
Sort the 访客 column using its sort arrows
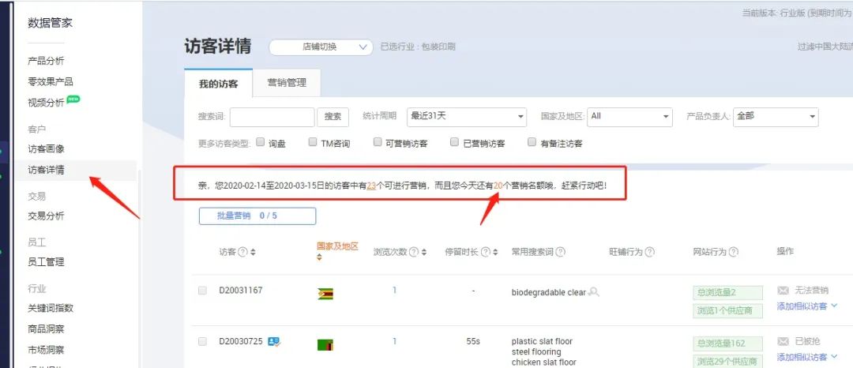tap(253, 252)
